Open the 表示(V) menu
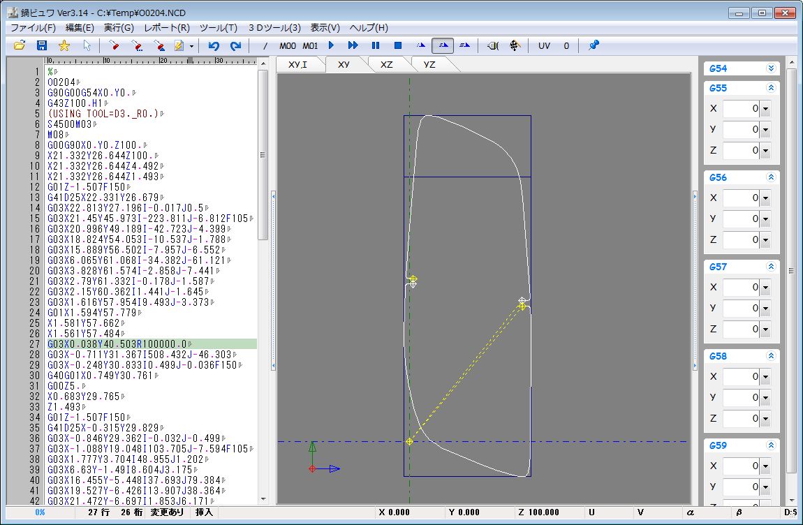 pyautogui.click(x=325, y=28)
